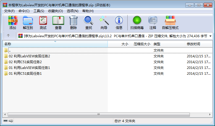Open the View (查看) book icon
The height and width of the screenshot is (126, 215).
58,20
